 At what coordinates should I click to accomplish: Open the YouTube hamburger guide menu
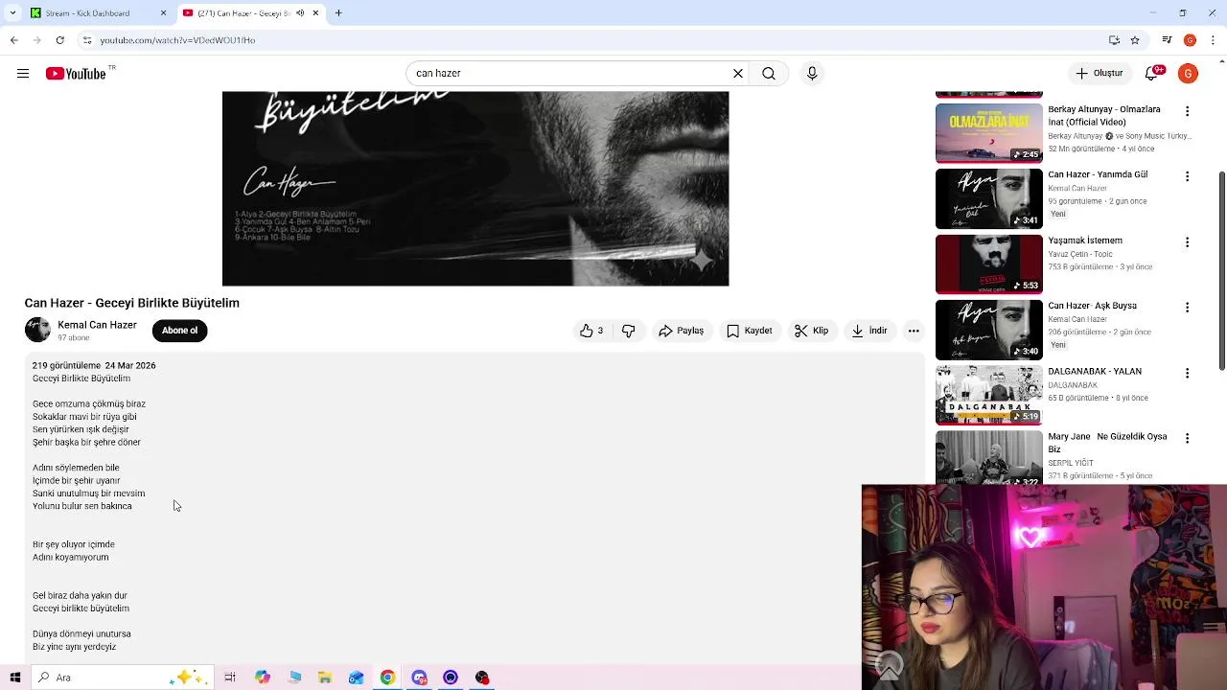click(22, 73)
